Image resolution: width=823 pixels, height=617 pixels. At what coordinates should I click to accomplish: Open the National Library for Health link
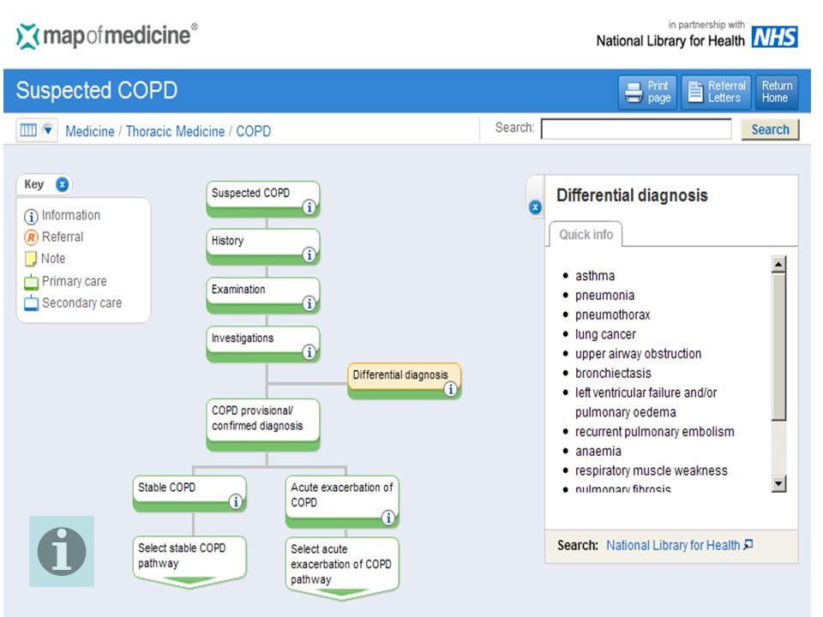pyautogui.click(x=673, y=546)
